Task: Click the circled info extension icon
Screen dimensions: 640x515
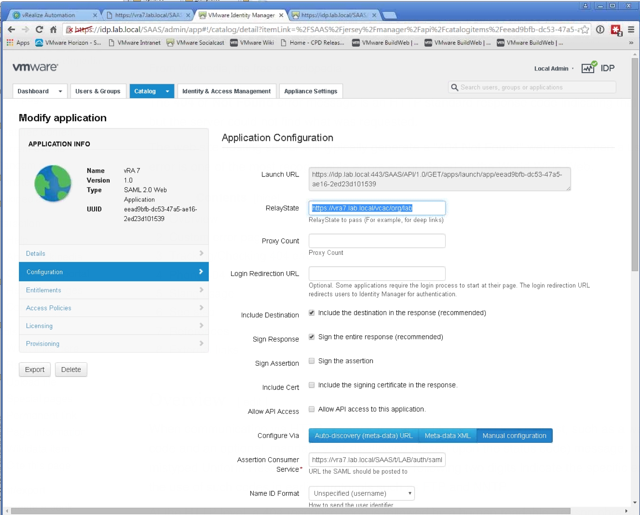Action: [600, 29]
